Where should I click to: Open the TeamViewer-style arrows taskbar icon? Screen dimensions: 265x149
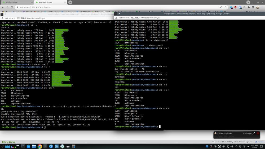tap(68, 146)
